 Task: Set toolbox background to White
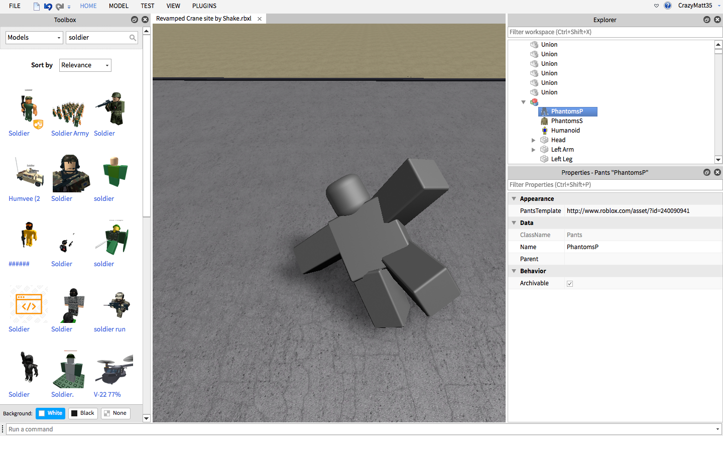(50, 413)
